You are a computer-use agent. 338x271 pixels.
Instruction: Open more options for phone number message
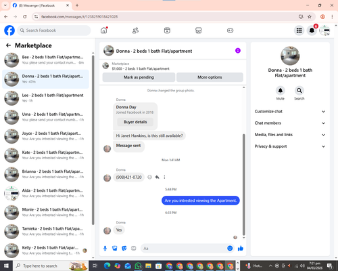tap(164, 177)
